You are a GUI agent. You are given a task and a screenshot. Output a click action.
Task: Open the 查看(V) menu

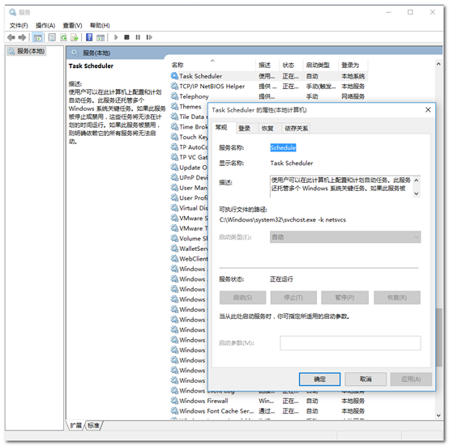(72, 25)
